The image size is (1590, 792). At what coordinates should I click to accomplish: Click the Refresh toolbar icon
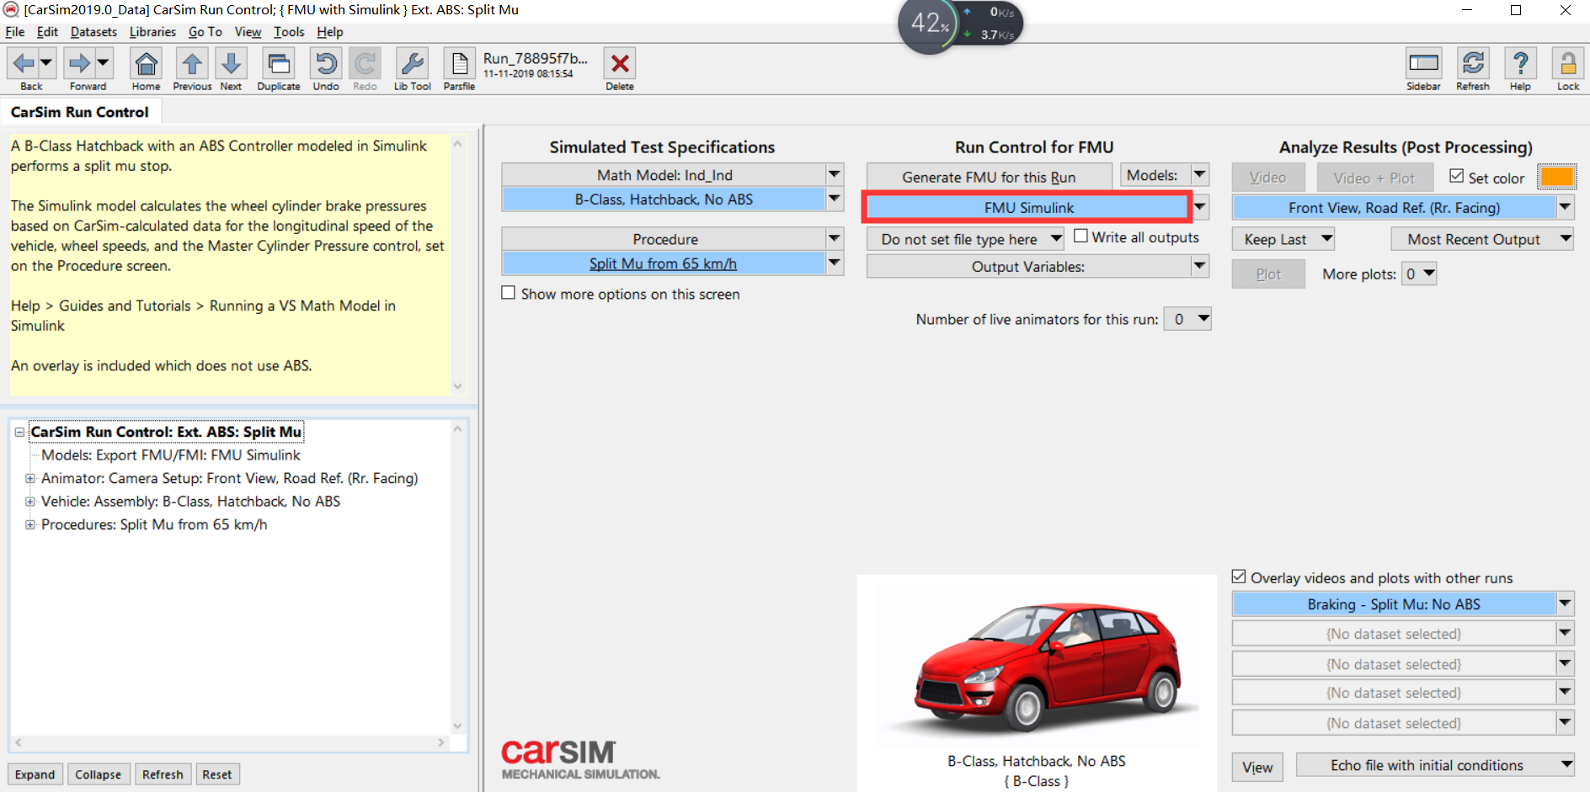pyautogui.click(x=1473, y=64)
